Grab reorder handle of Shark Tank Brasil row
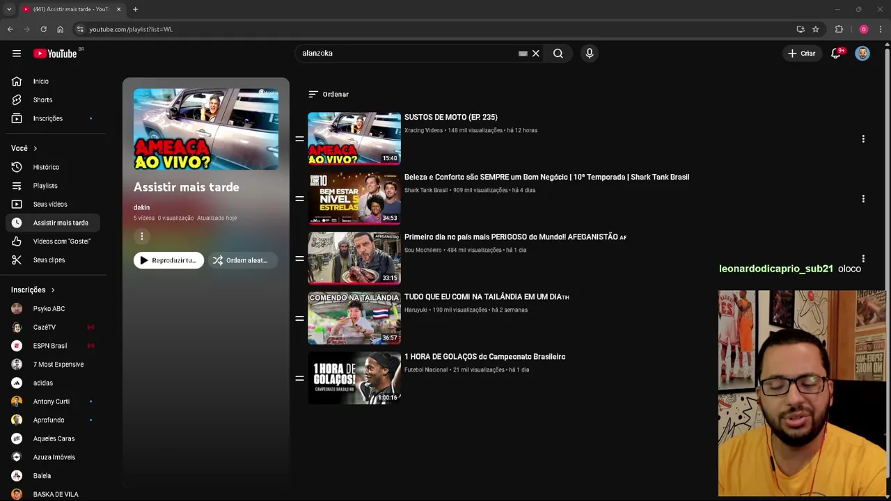 299,199
